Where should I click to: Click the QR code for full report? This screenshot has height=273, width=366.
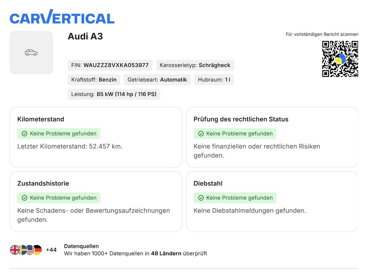pos(340,59)
